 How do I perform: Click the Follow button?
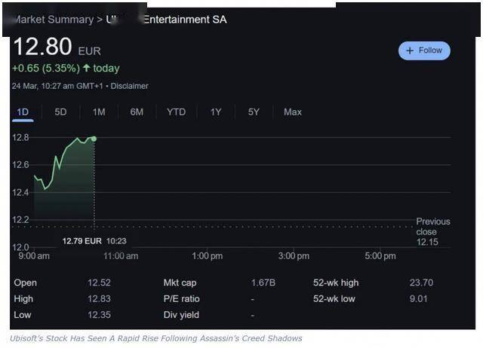point(424,50)
